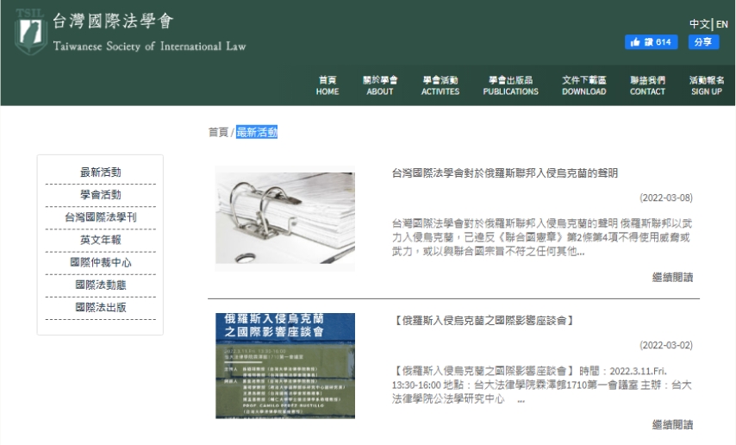The image size is (736, 445).
Task: Open the 活動報名 SIGN UP menu
Action: pos(707,85)
